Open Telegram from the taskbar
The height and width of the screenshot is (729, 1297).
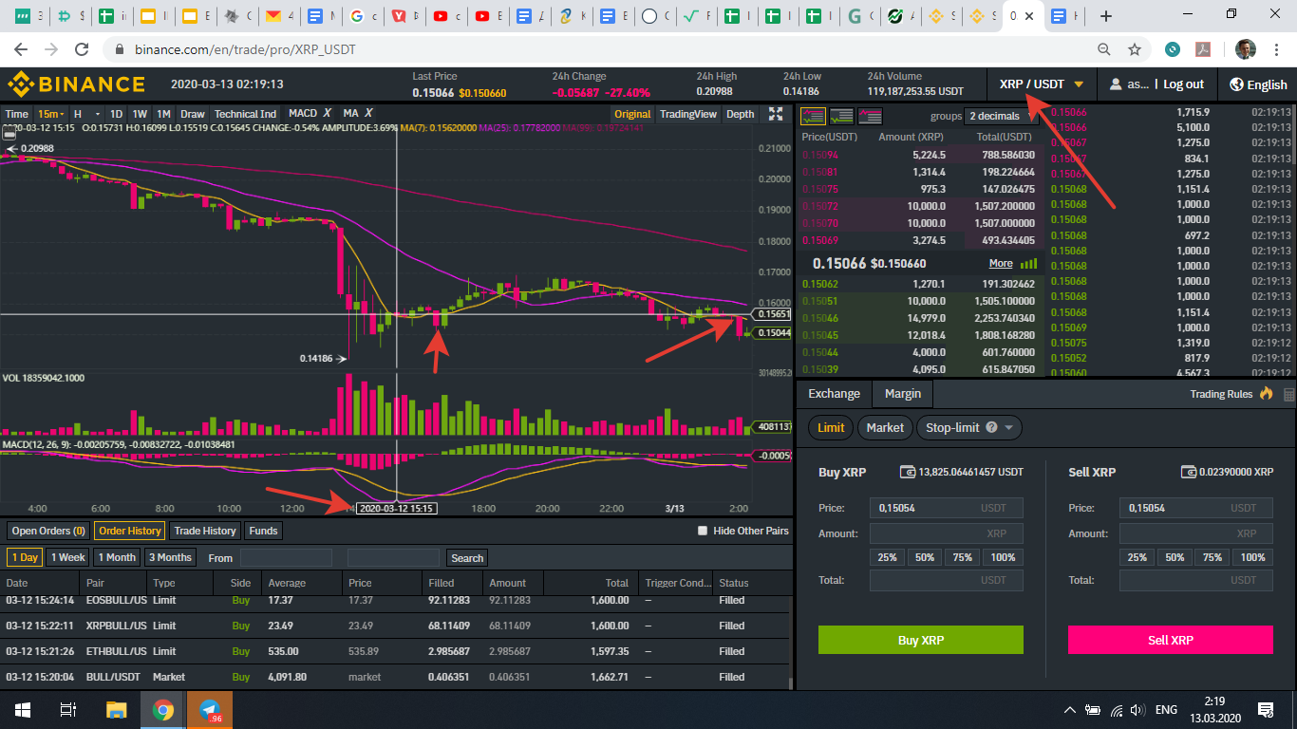pos(209,709)
